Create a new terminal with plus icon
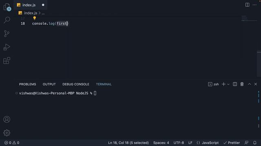The image size is (261, 146). tap(223, 84)
